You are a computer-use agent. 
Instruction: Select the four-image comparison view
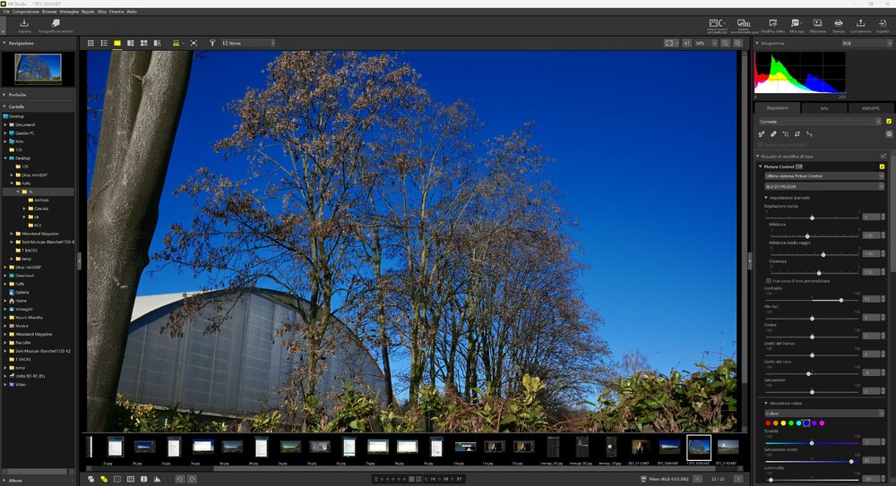(144, 43)
